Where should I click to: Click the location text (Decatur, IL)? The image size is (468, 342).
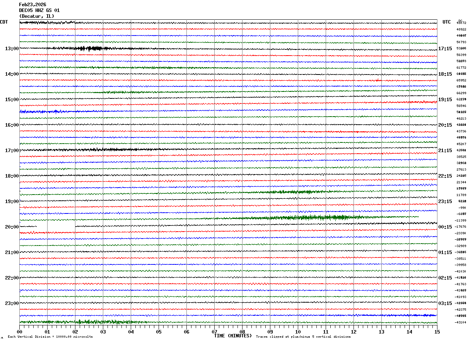coord(37,16)
